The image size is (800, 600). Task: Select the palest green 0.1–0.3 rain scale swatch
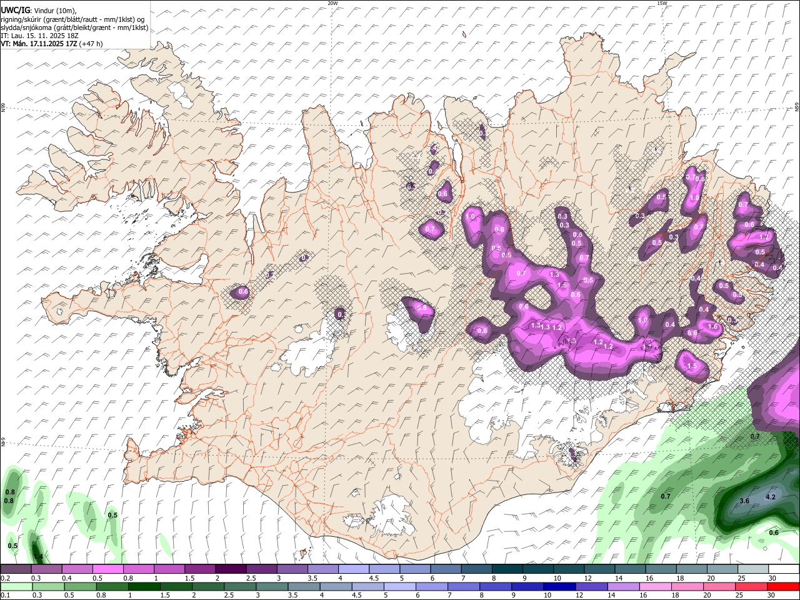coord(16,586)
